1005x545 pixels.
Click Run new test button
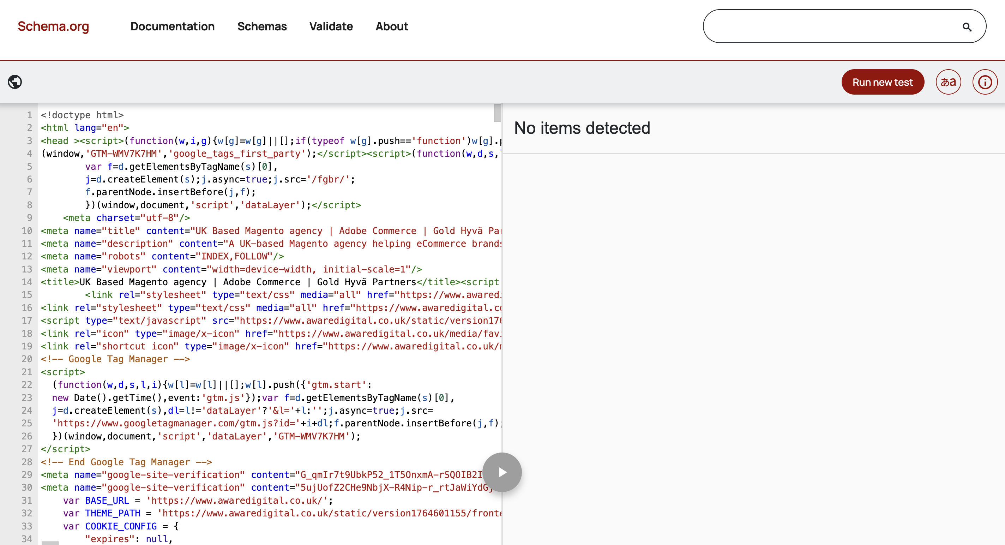[883, 82]
